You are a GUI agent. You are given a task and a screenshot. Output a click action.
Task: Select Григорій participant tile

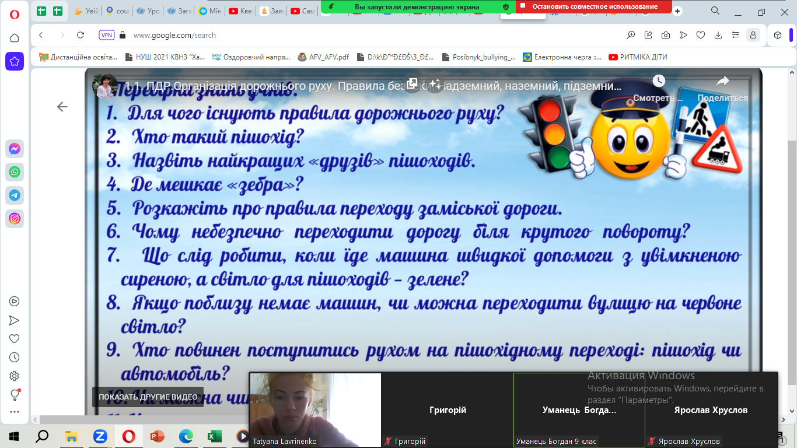[x=448, y=409]
